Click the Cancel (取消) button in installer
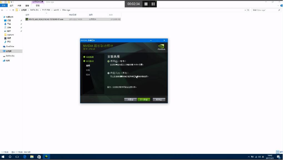 coord(159,100)
